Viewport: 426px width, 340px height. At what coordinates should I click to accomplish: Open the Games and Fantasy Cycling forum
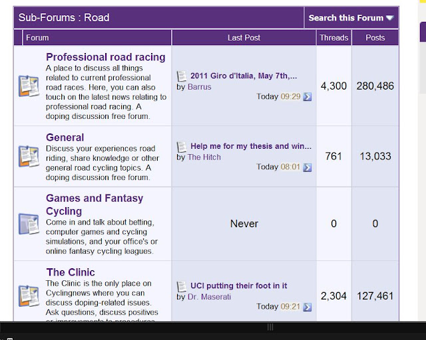coord(95,205)
